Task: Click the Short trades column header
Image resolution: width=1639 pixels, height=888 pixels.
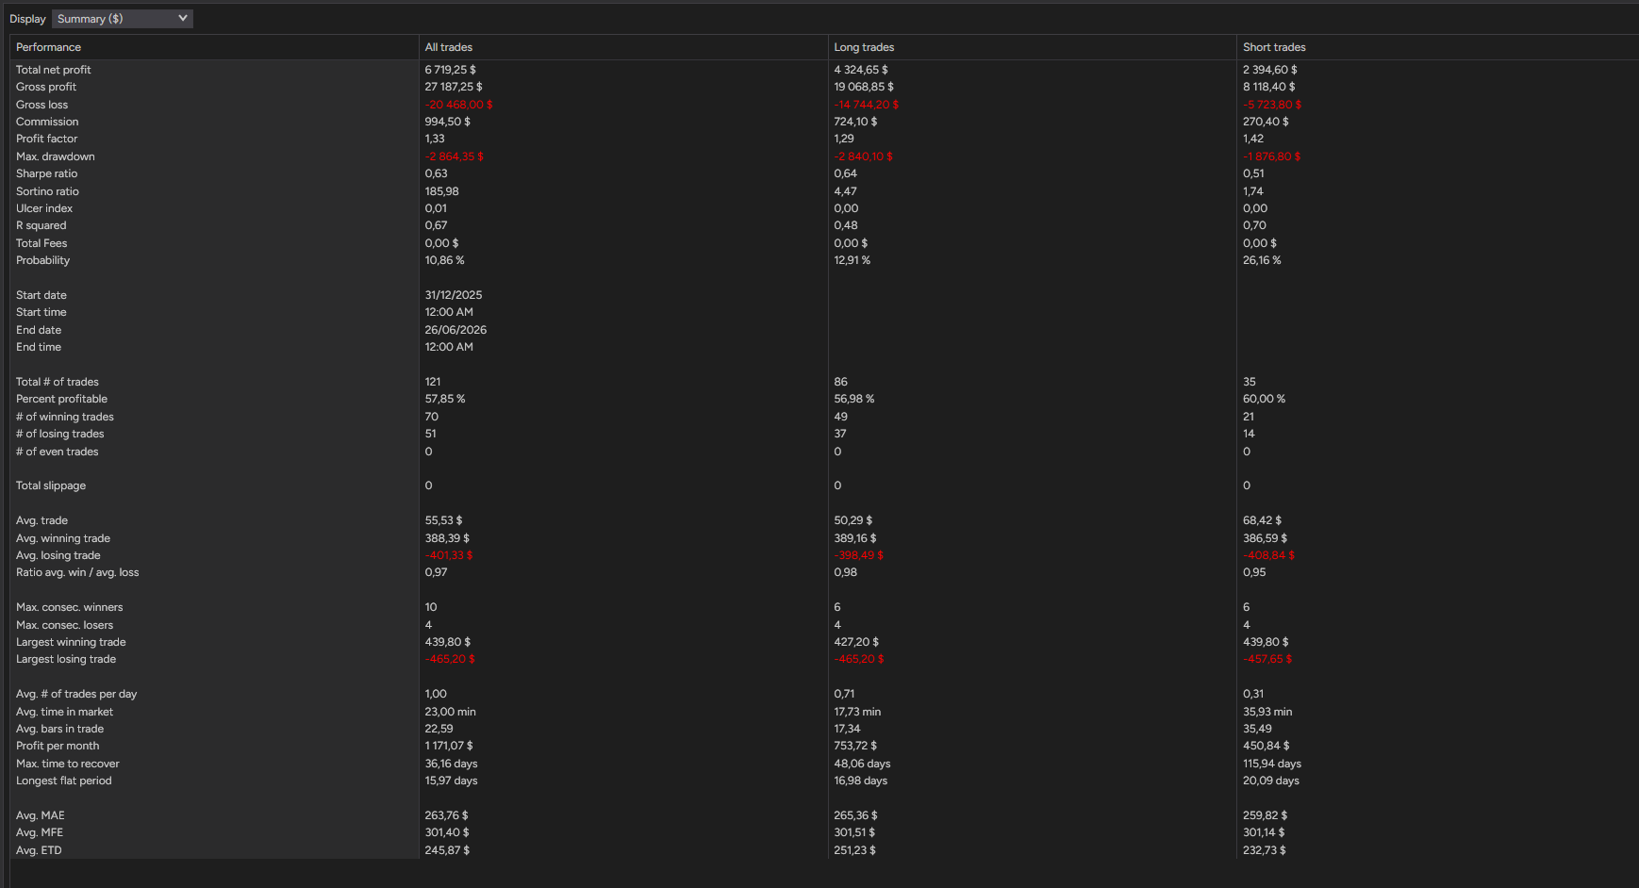Action: click(x=1437, y=47)
